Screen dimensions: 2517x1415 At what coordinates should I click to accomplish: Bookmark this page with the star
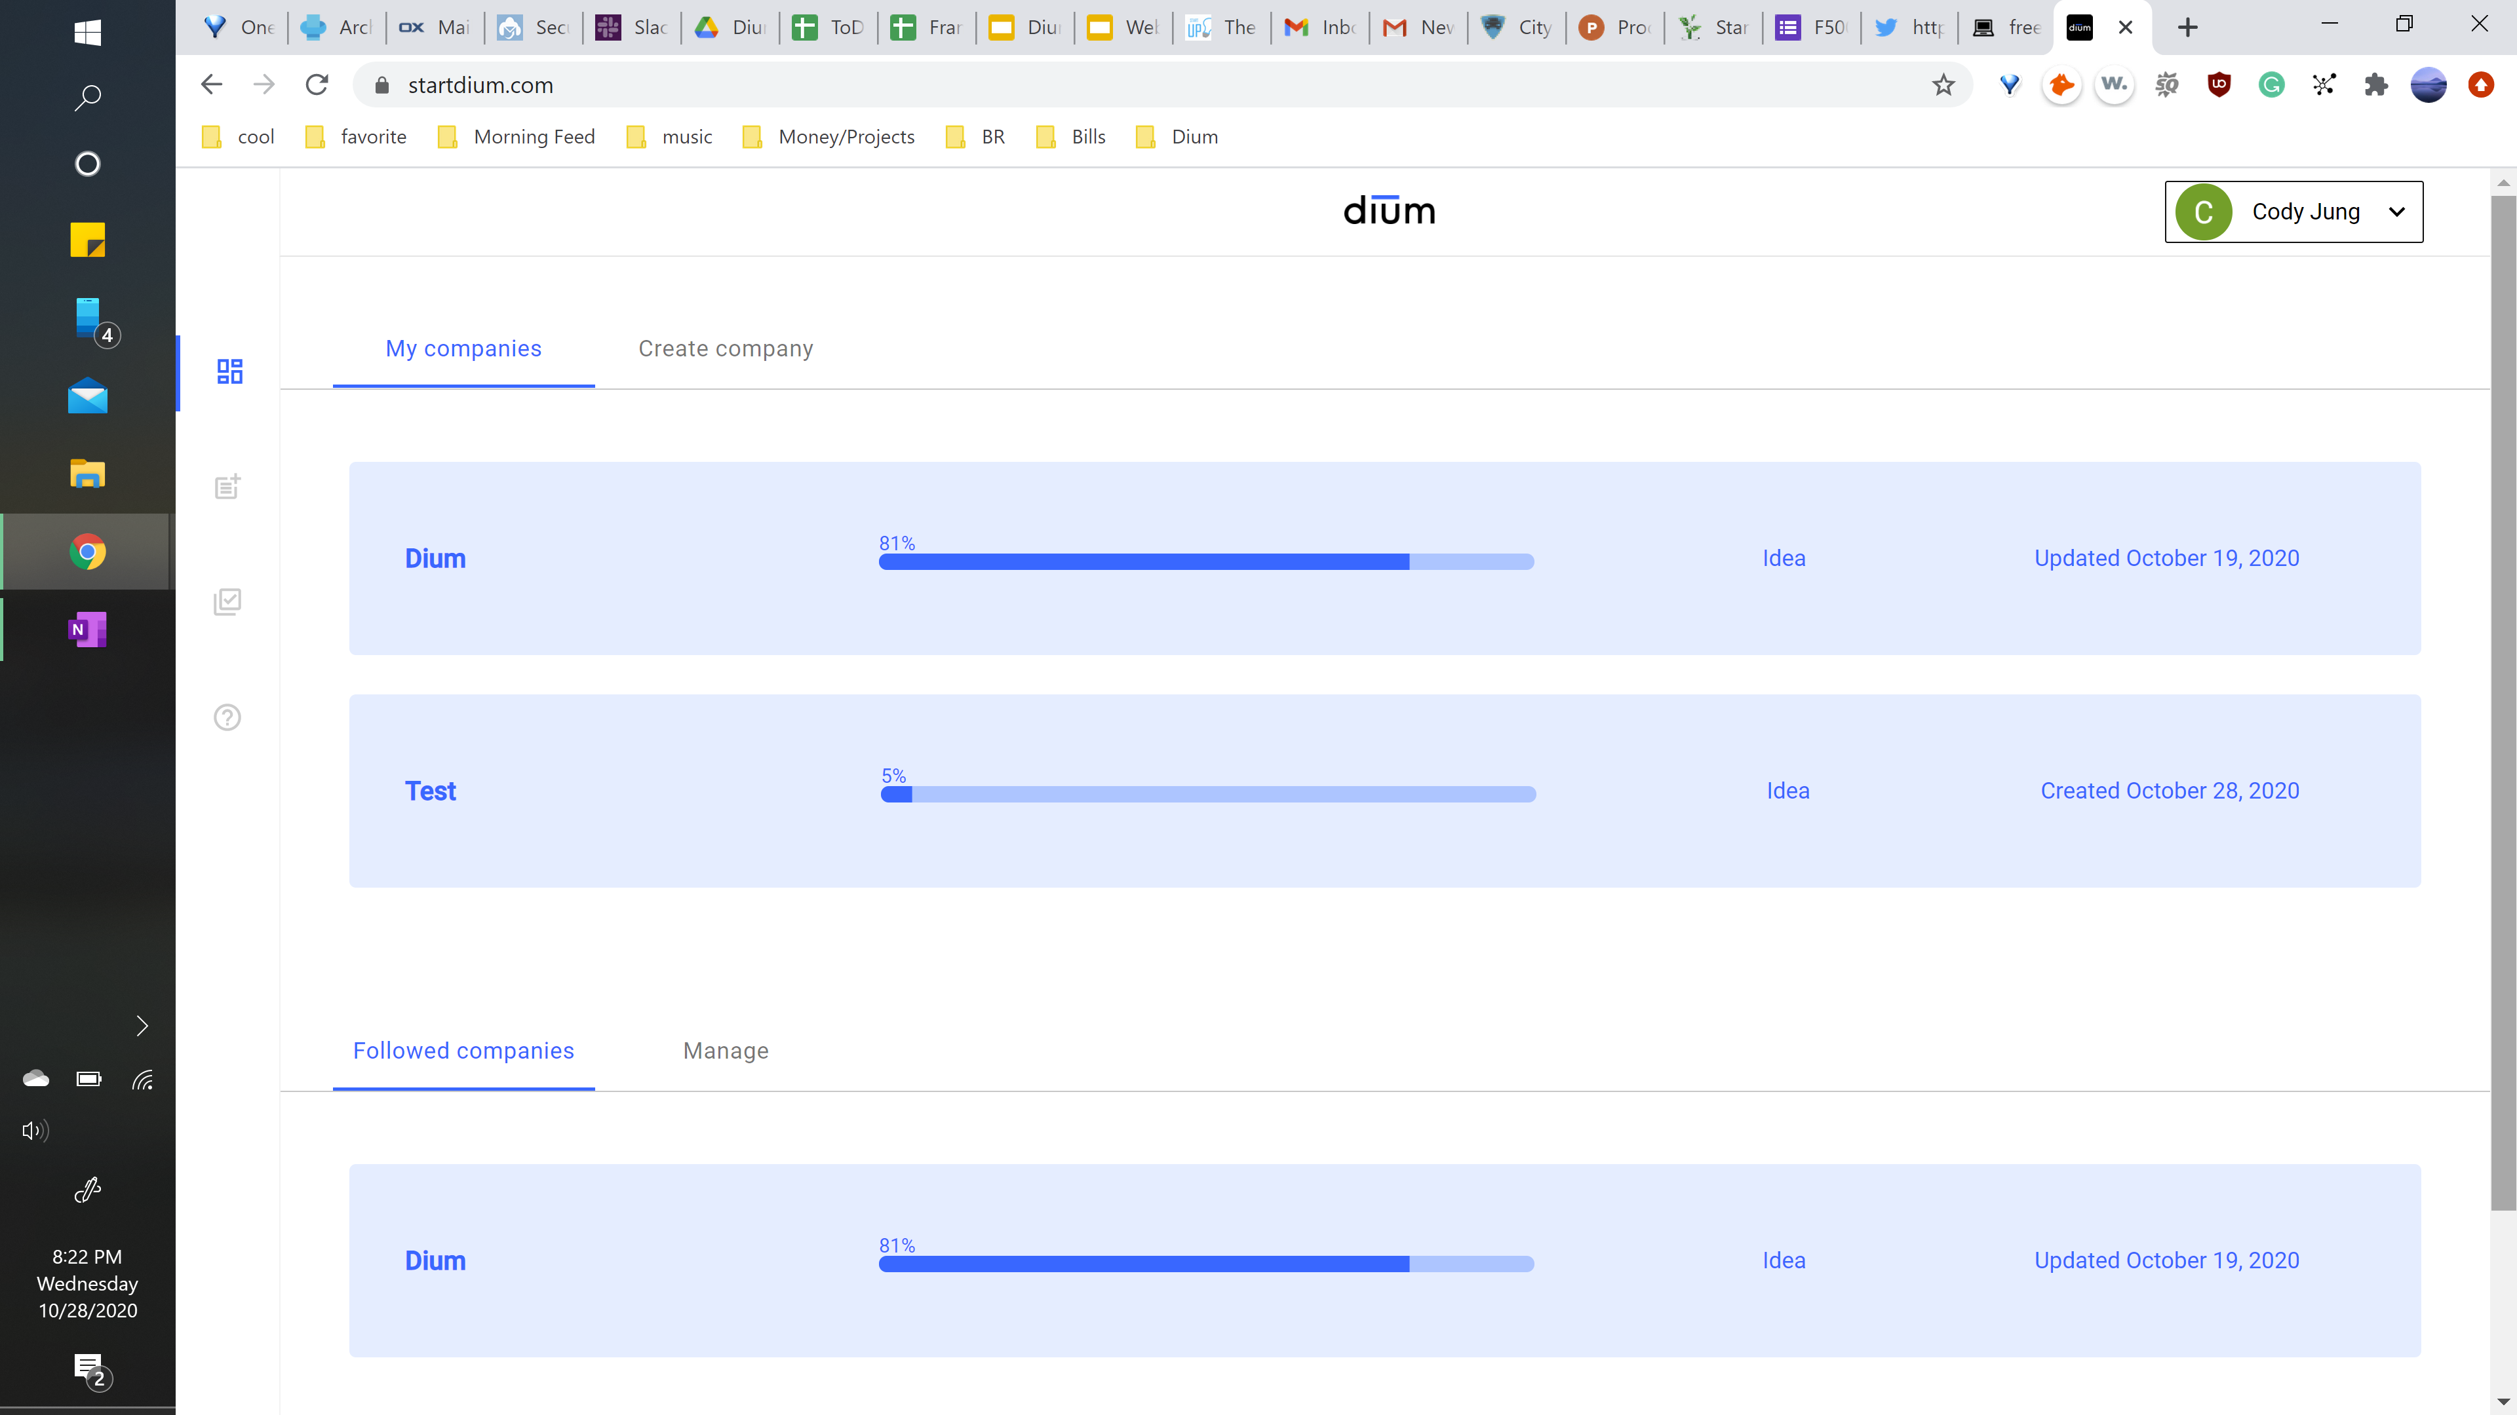click(1942, 85)
